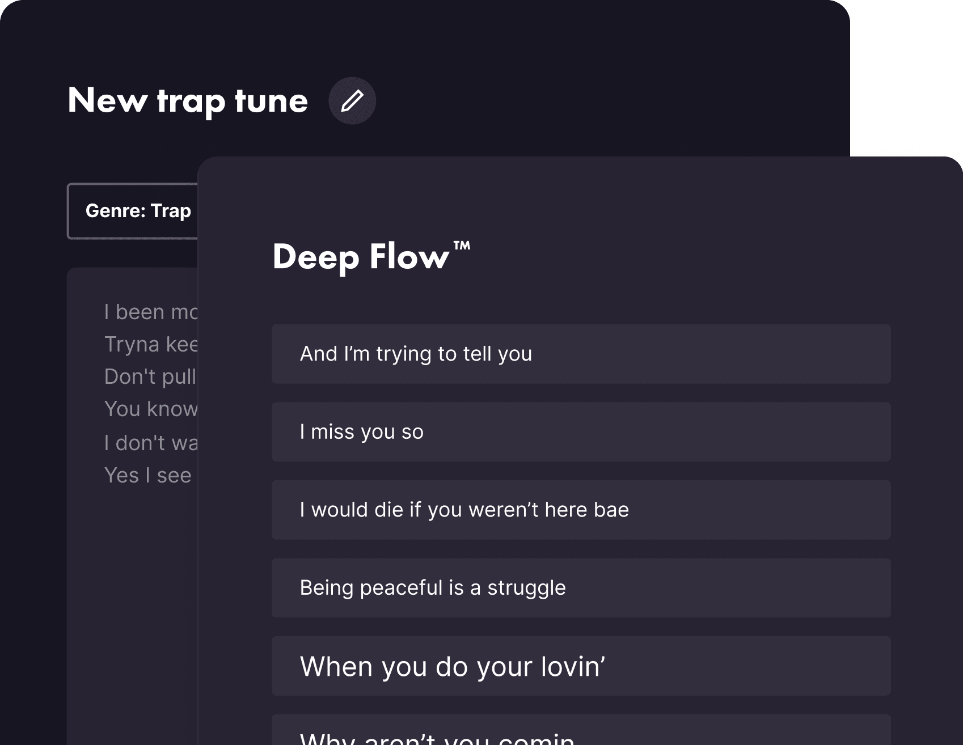This screenshot has height=745, width=963.
Task: Choose the You know lyric line
Action: pyautogui.click(x=150, y=409)
